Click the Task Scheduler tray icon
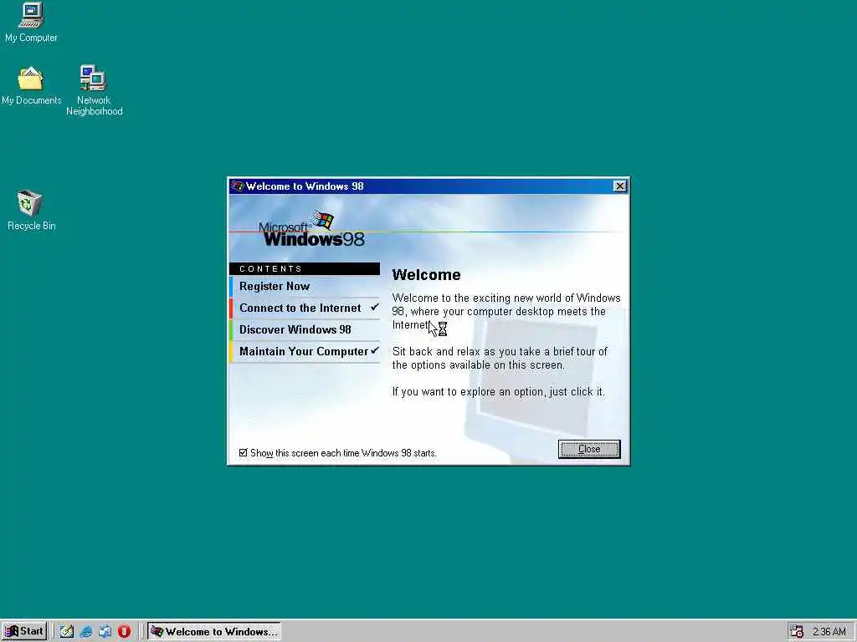 (x=797, y=631)
